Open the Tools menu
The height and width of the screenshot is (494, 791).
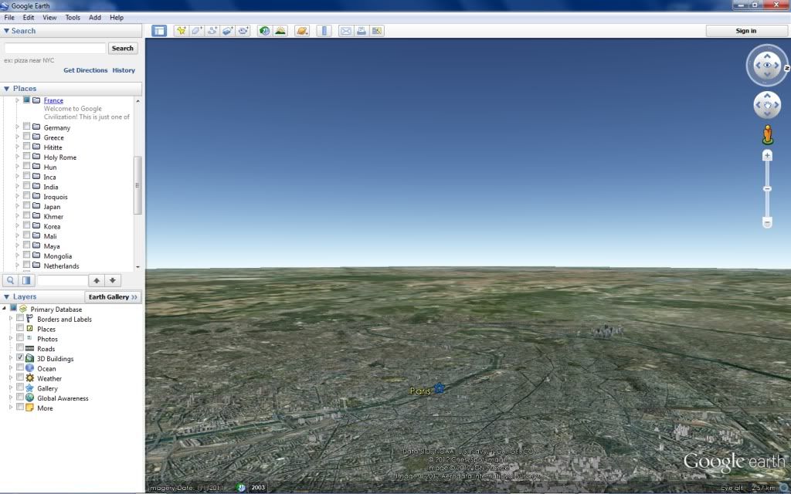(x=73, y=17)
